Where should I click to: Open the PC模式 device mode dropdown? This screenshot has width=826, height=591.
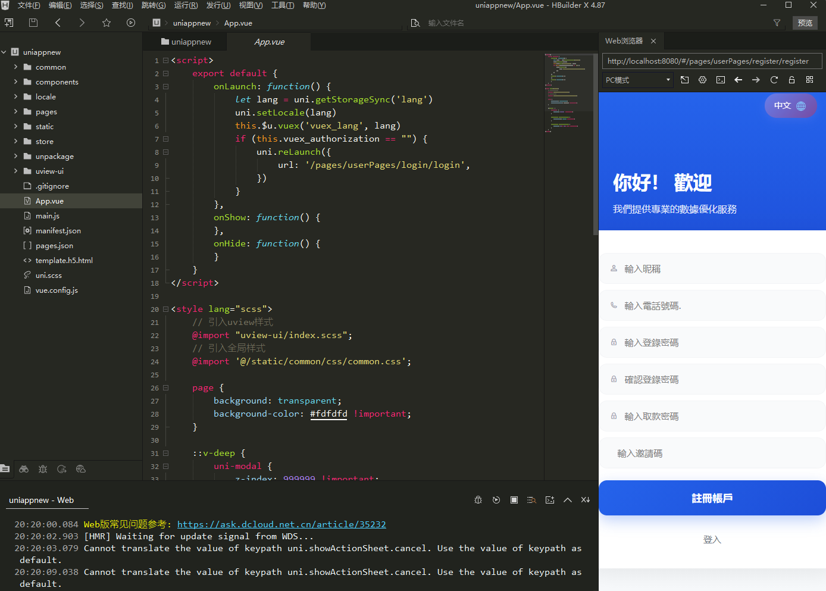637,80
